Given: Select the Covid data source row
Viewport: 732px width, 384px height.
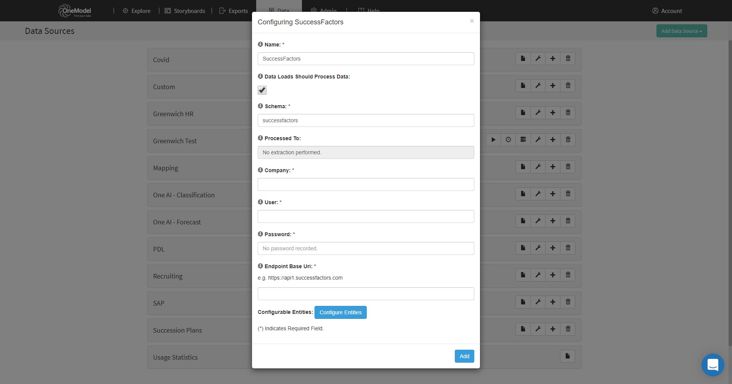Looking at the screenshot, I should [x=364, y=60].
